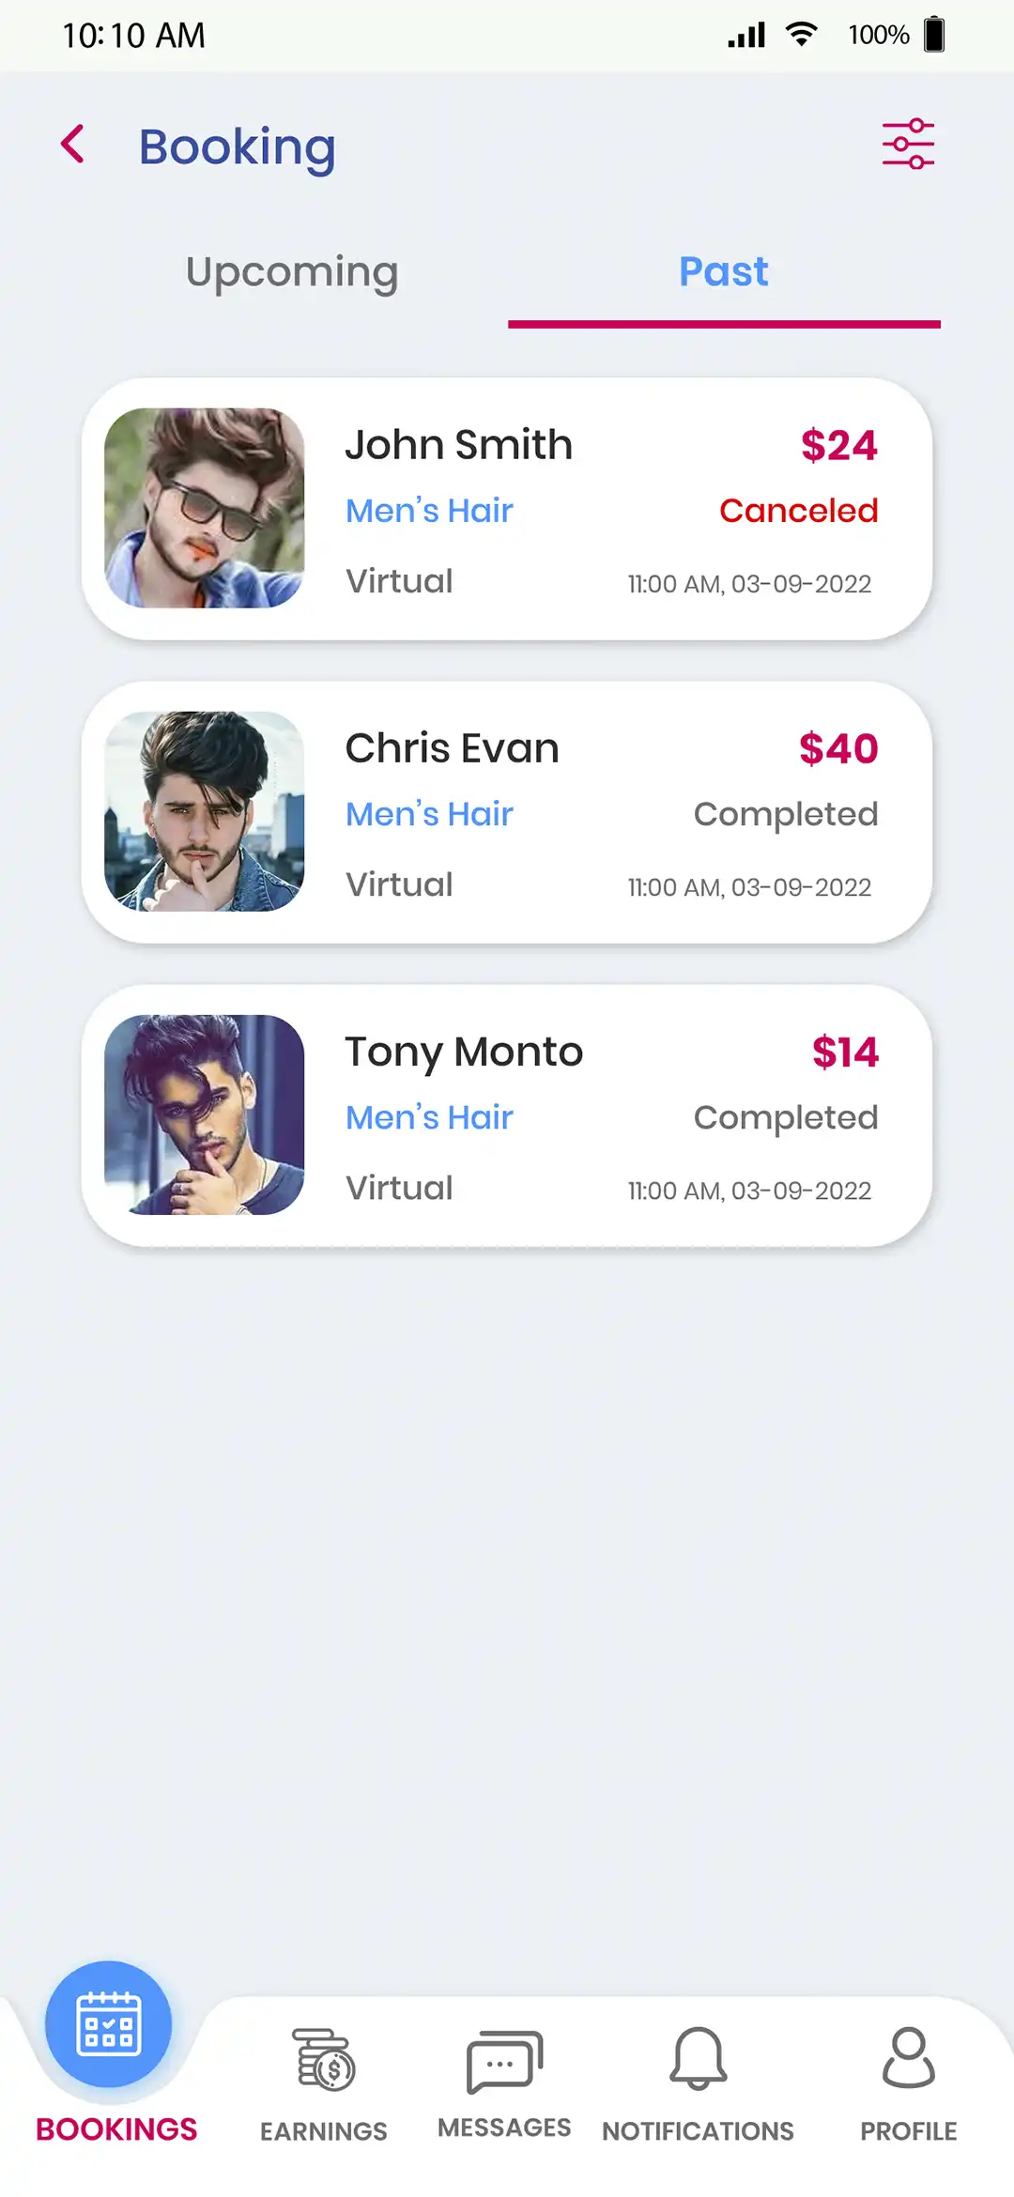This screenshot has width=1014, height=2197.
Task: Tap the Wi-Fi status icon
Action: pyautogui.click(x=801, y=35)
